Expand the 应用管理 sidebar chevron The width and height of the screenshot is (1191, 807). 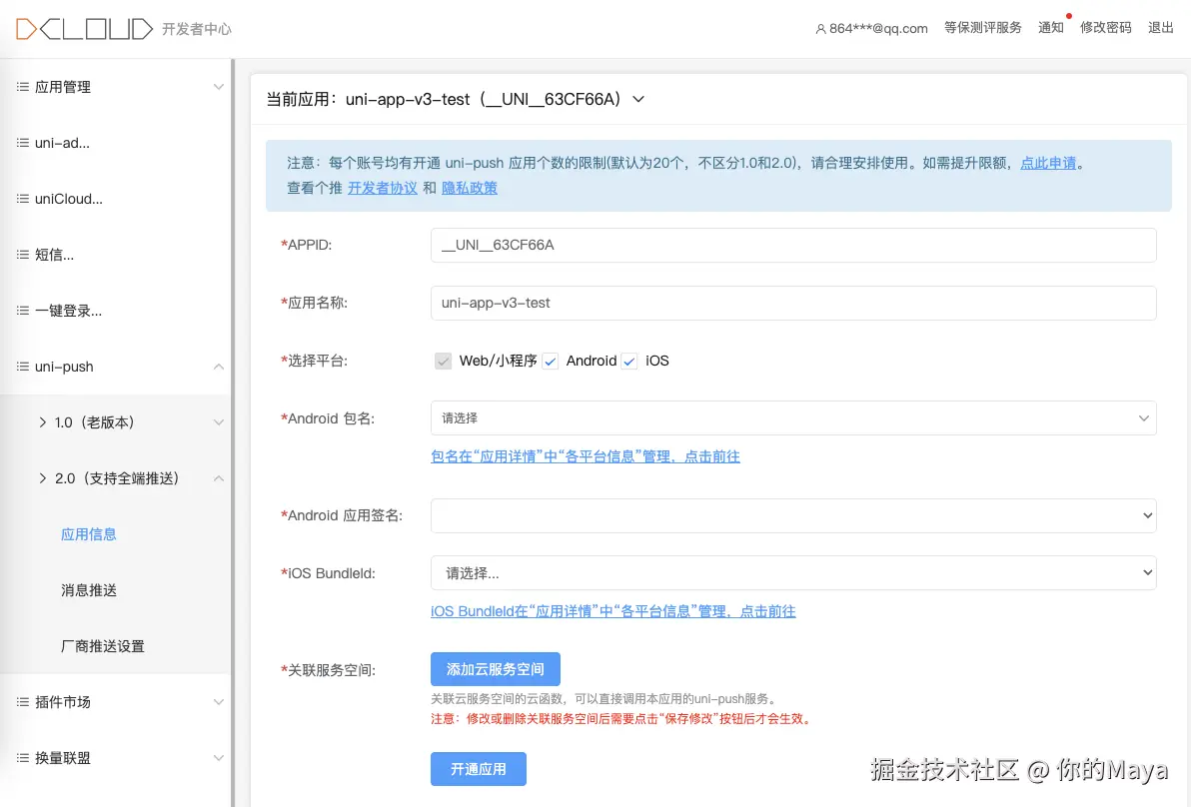[218, 87]
